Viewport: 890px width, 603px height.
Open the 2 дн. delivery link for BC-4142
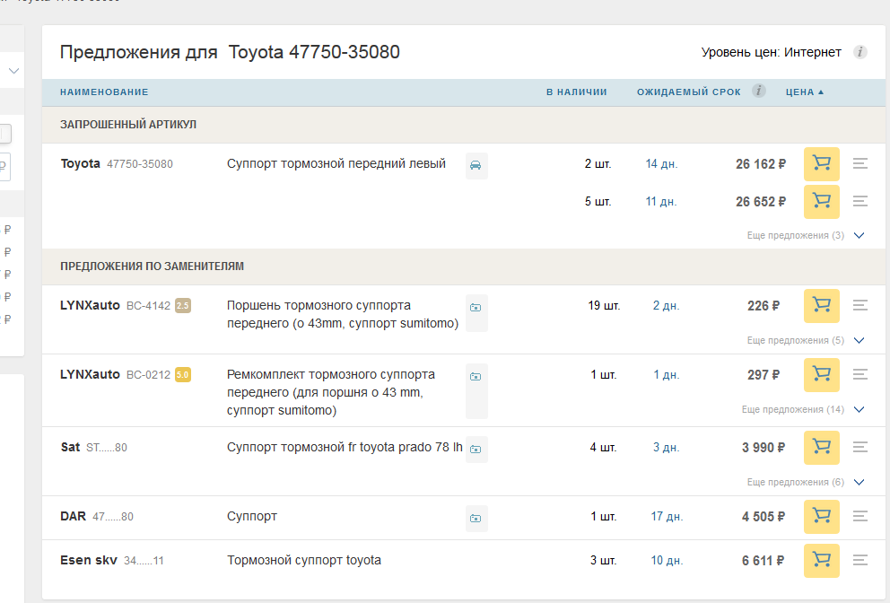point(666,305)
